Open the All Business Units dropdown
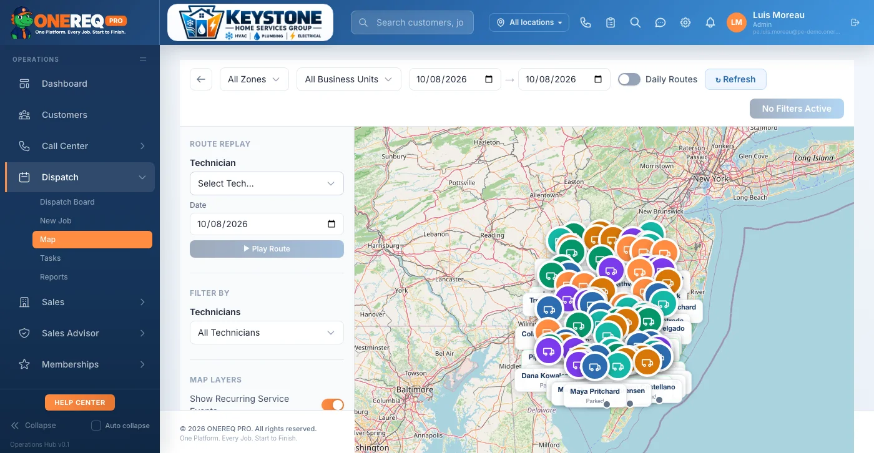This screenshot has height=453, width=874. [x=348, y=79]
